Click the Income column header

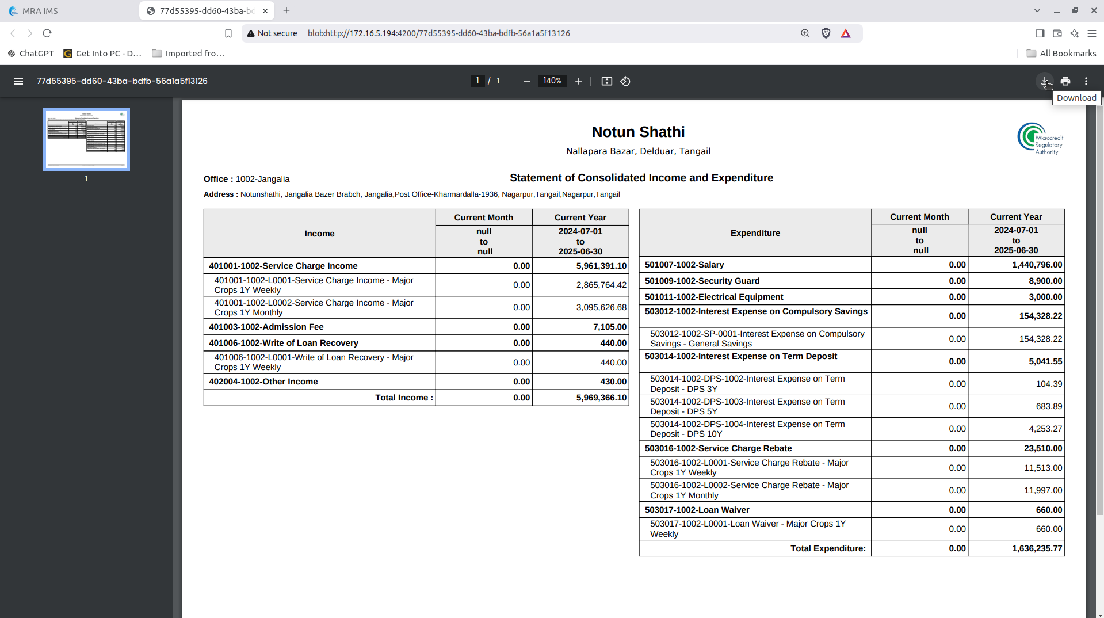(x=319, y=234)
